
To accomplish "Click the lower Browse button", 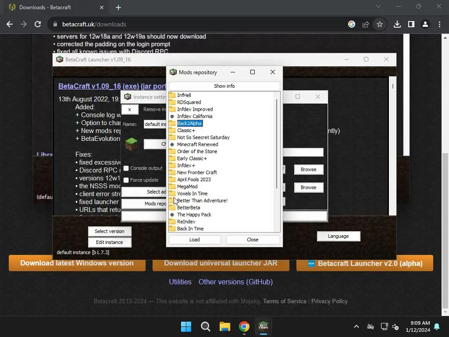I will click(308, 187).
